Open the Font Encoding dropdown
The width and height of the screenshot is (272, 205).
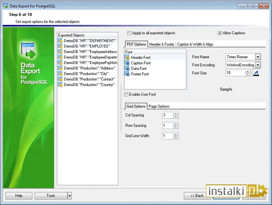tap(258, 65)
